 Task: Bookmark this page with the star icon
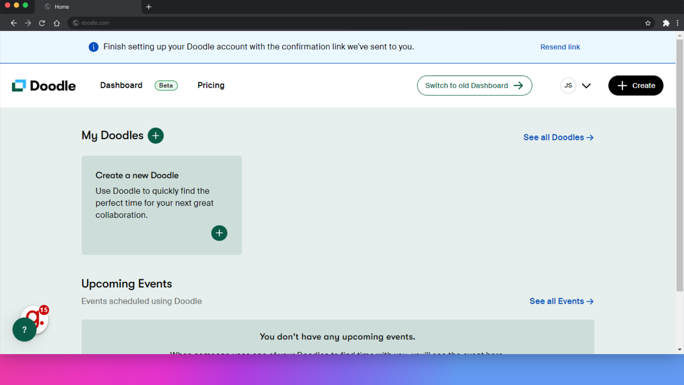coord(648,23)
